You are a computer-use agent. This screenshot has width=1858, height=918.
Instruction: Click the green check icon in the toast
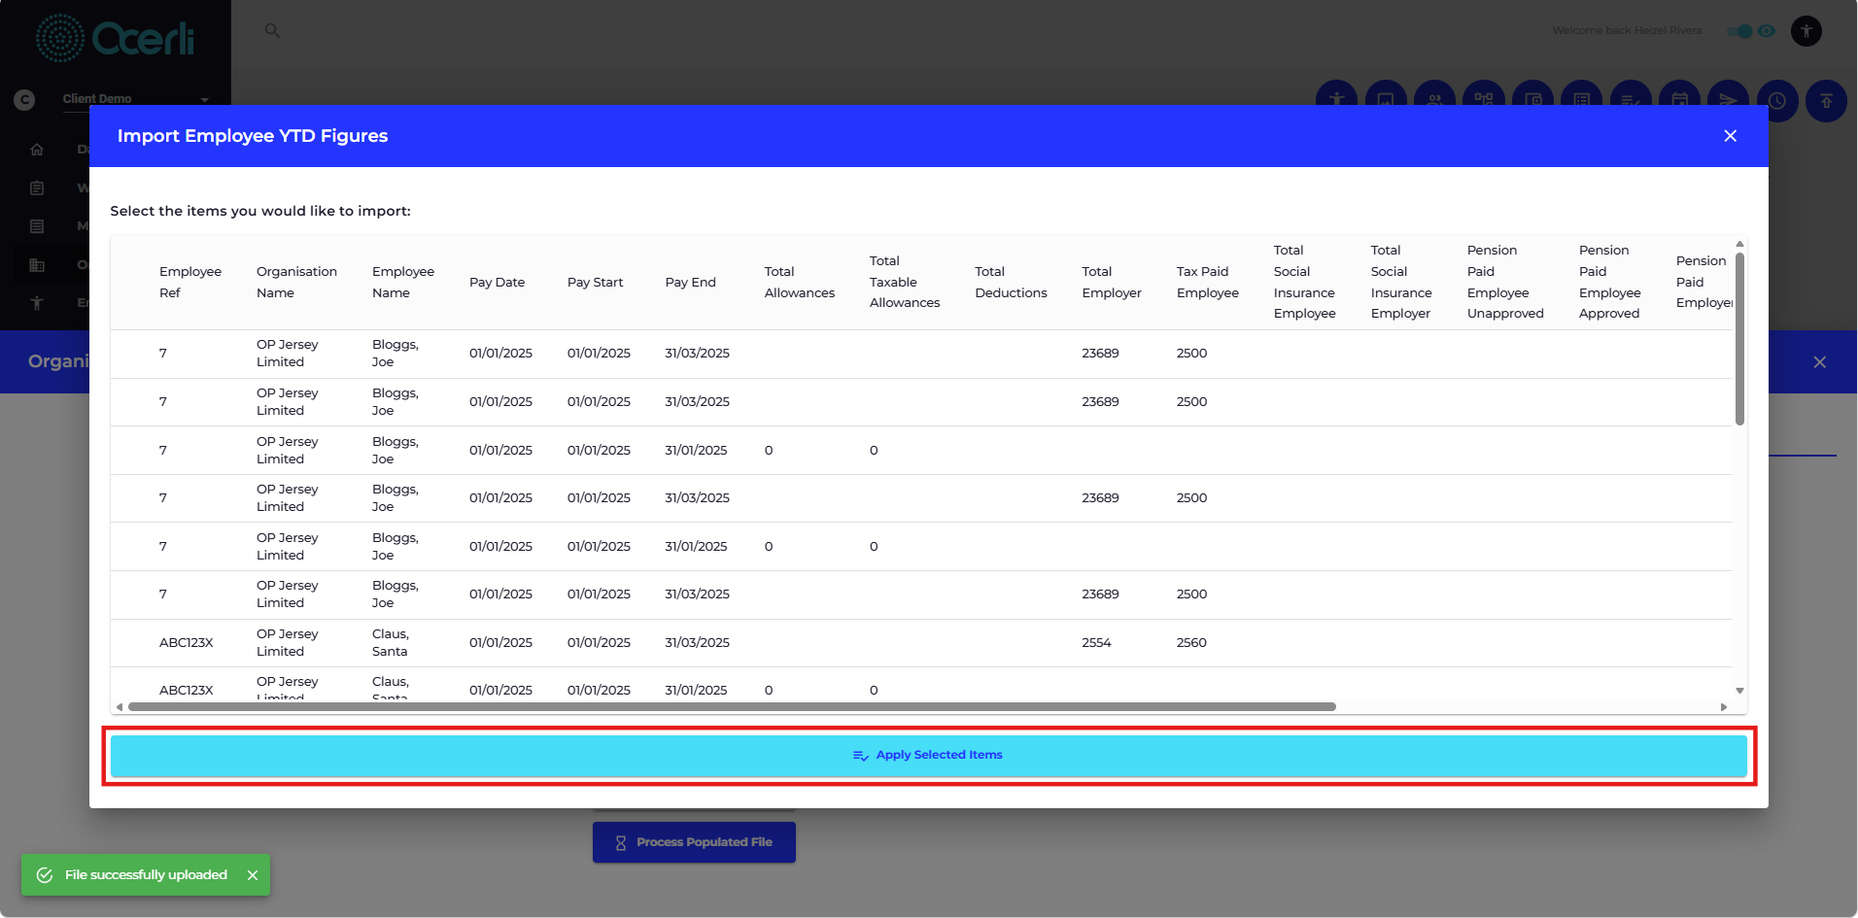[x=45, y=875]
